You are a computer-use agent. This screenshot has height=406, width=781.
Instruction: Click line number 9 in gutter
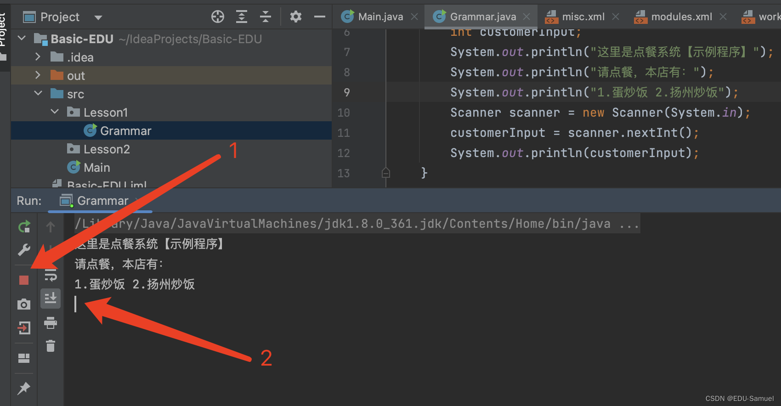click(347, 92)
